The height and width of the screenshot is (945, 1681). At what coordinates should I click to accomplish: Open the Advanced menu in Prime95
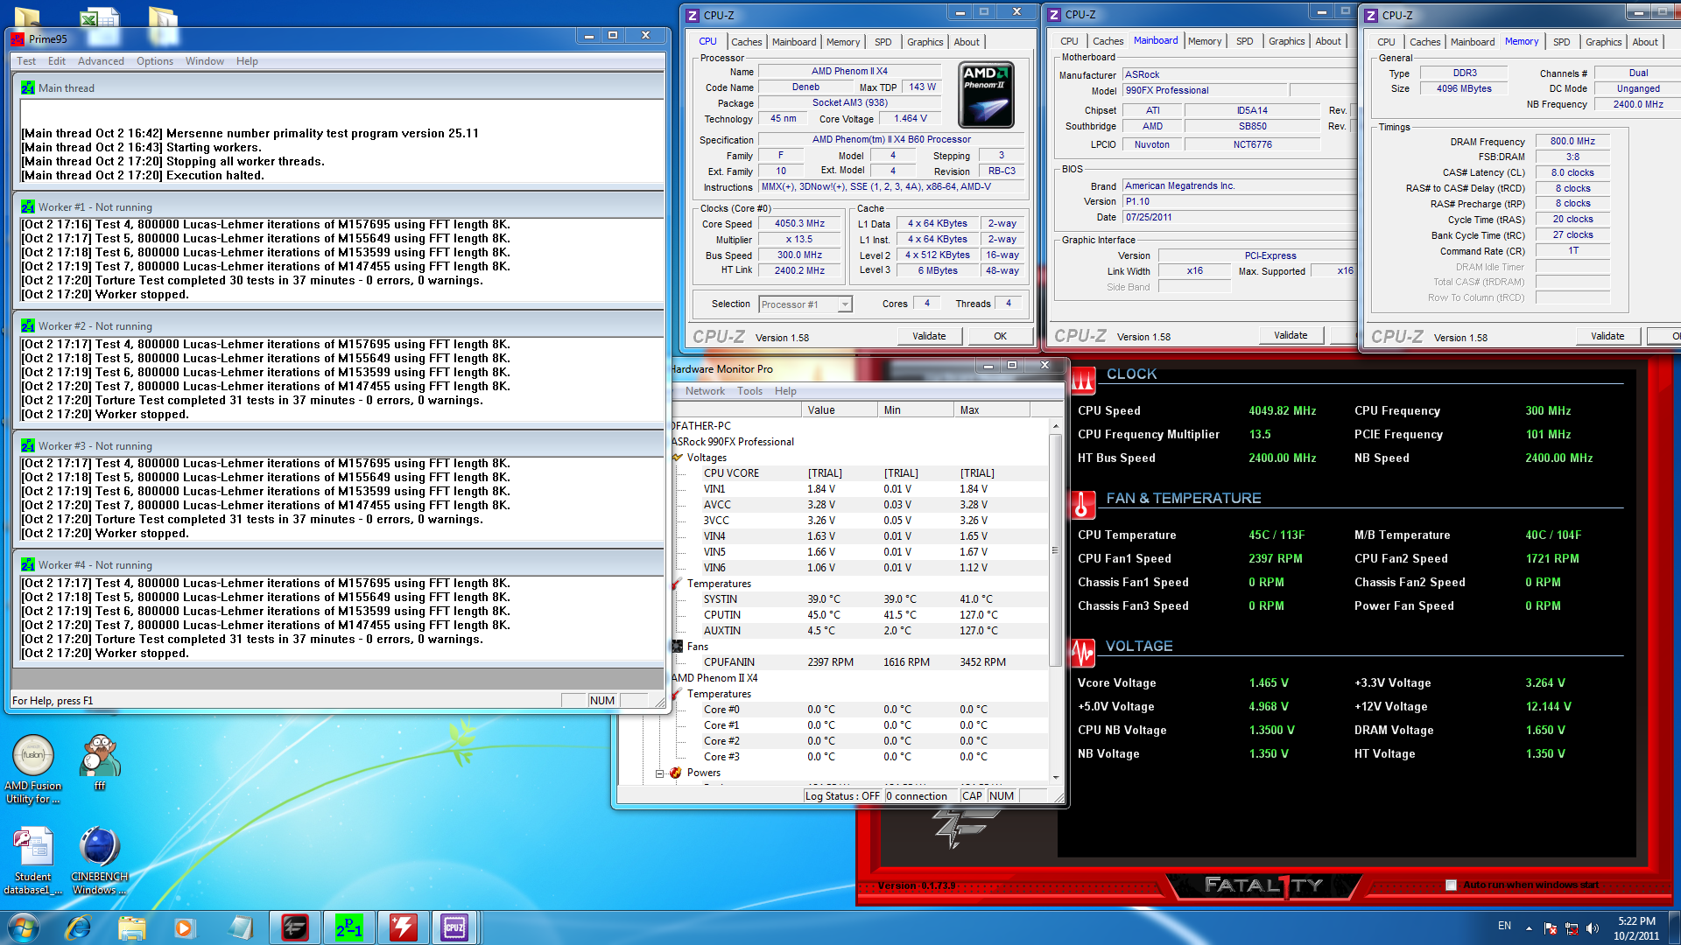click(x=101, y=61)
